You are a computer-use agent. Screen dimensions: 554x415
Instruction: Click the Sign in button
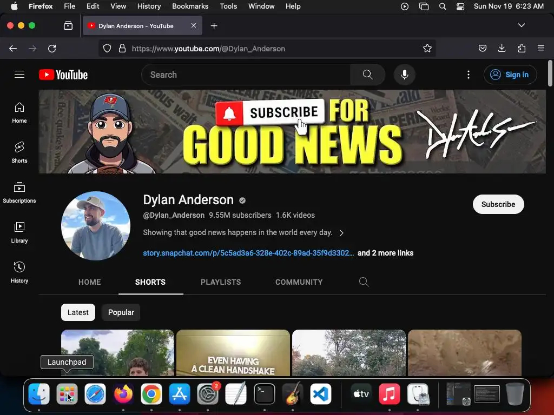click(510, 75)
